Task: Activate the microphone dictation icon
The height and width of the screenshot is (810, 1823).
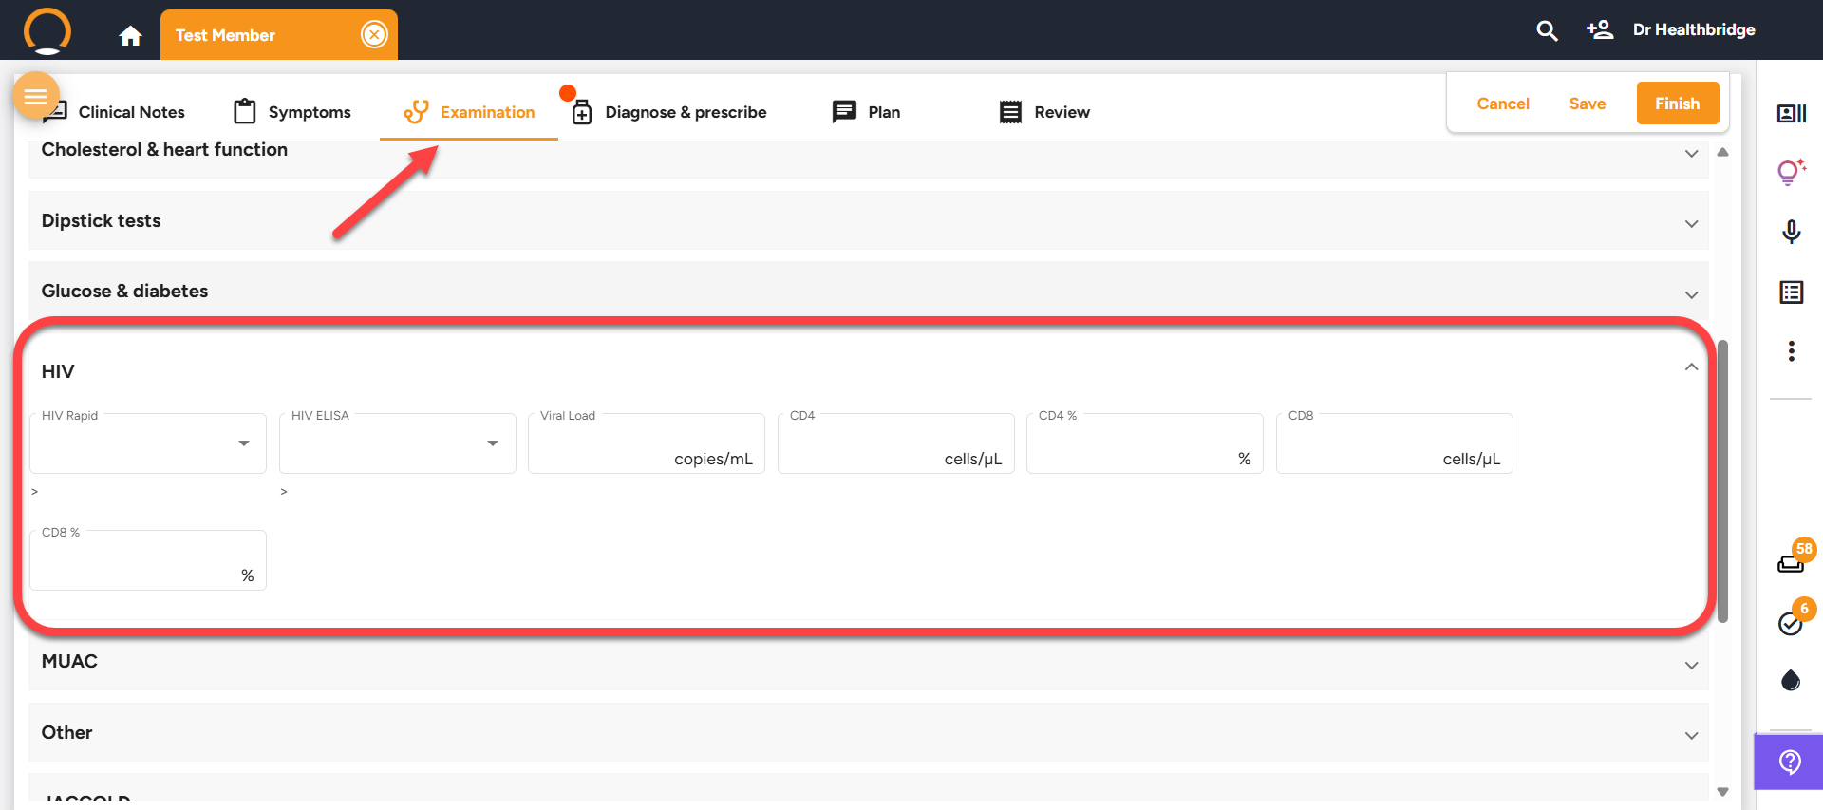Action: [x=1792, y=232]
